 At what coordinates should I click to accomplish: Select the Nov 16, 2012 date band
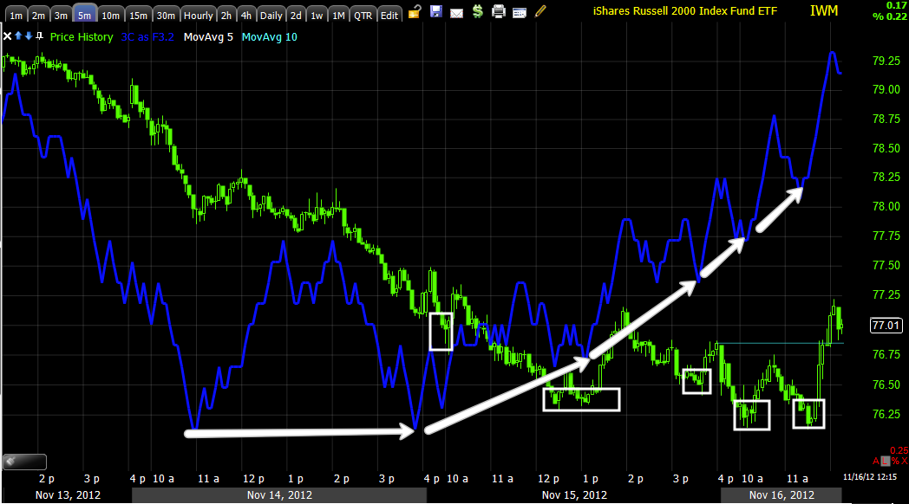(781, 495)
